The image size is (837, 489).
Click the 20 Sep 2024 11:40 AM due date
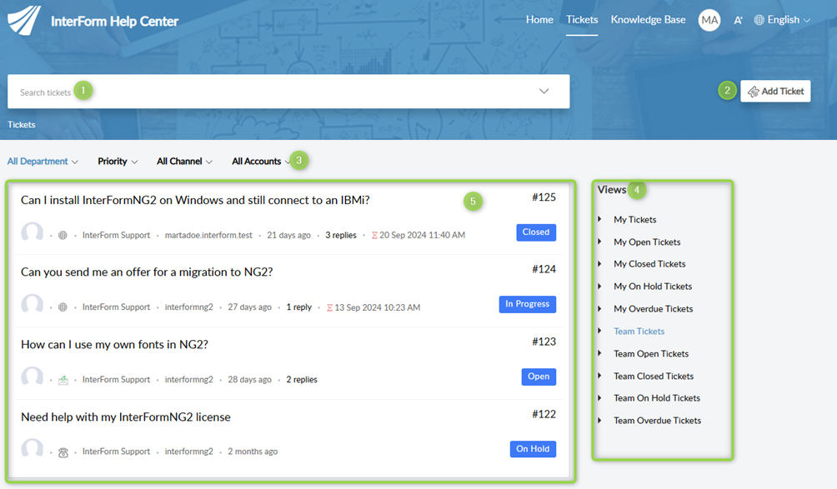[x=422, y=235]
